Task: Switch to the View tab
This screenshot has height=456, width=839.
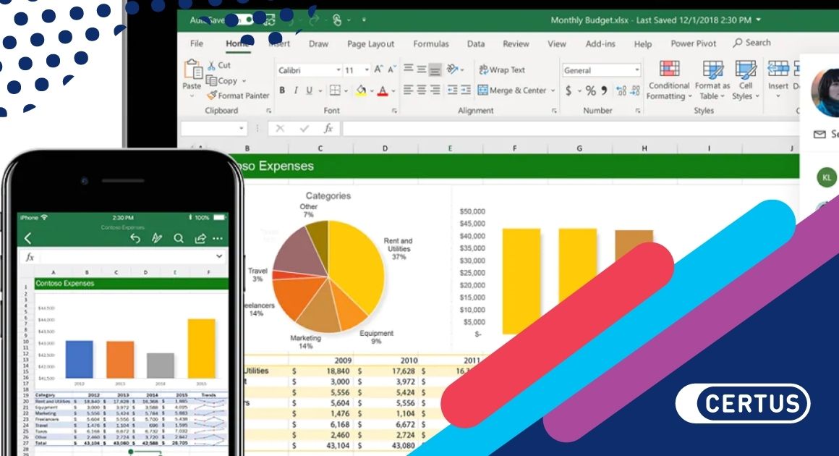Action: (556, 44)
